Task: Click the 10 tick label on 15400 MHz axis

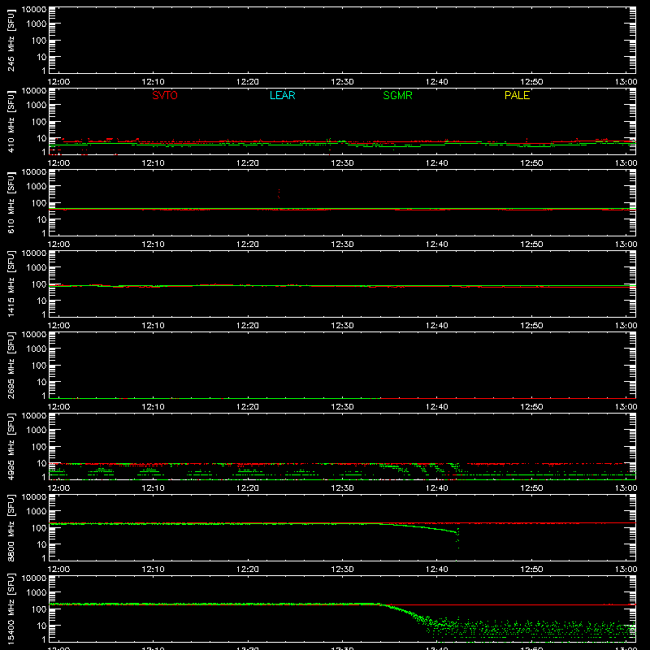Action: [41, 626]
